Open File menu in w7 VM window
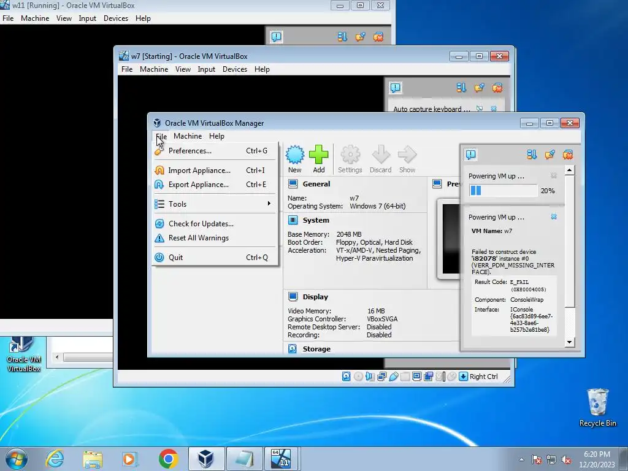Viewport: 628px width, 471px height. 127,69
